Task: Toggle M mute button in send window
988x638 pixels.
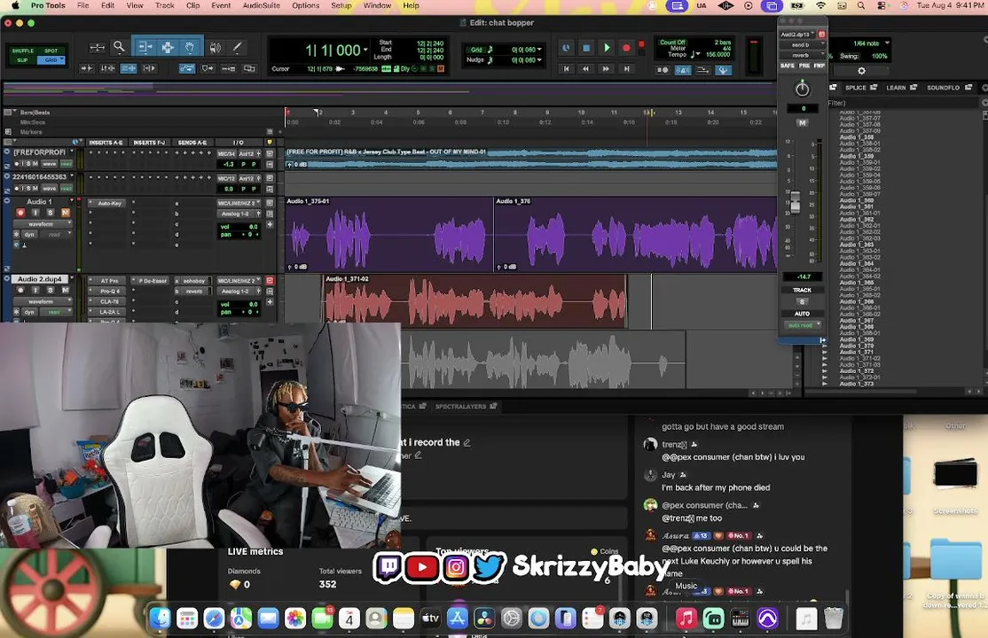Action: (802, 123)
